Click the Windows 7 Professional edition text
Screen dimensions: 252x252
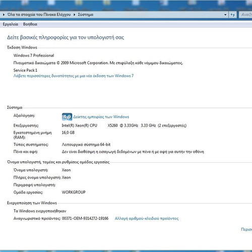coord(34,55)
